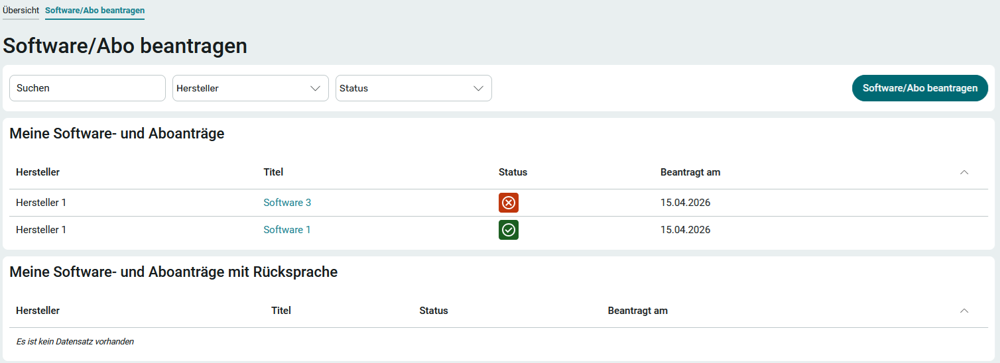Click Status column header in first table
Viewport: 1000px width, 363px height.
513,172
